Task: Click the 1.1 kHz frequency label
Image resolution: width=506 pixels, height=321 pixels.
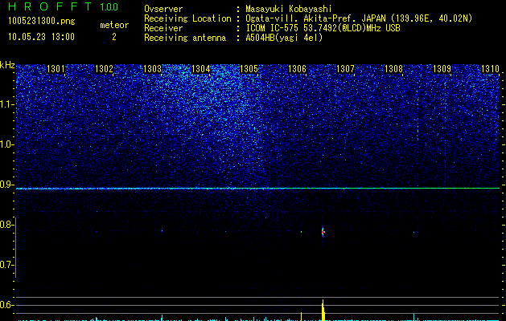Action: click(6, 104)
